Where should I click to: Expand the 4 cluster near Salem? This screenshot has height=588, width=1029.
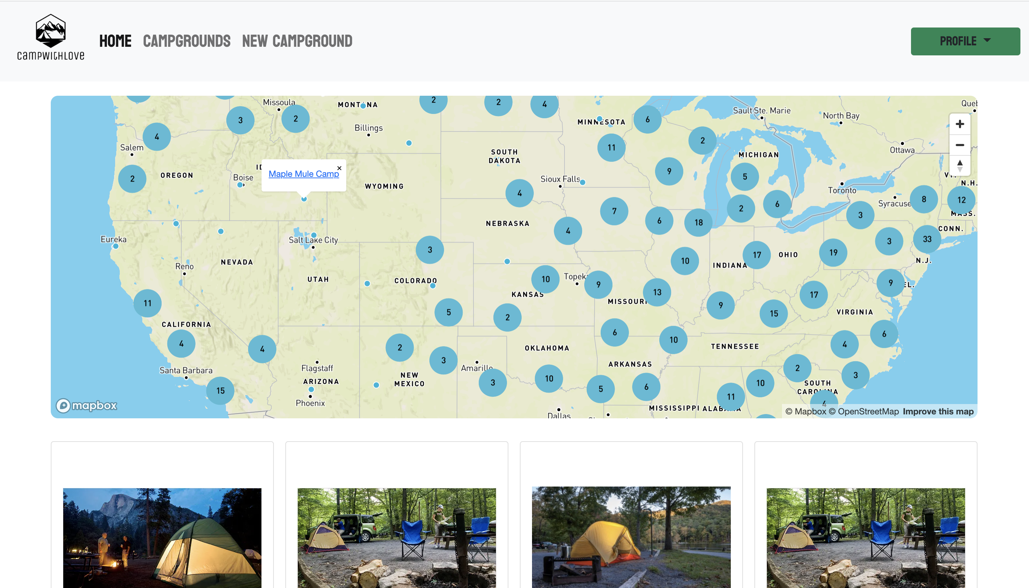[157, 136]
